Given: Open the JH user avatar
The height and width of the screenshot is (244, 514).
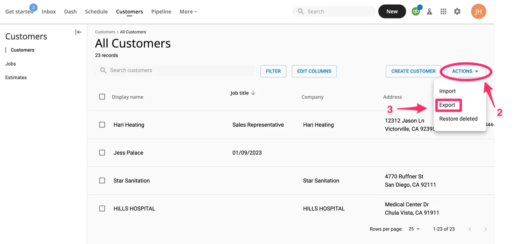Looking at the screenshot, I should pos(478,11).
